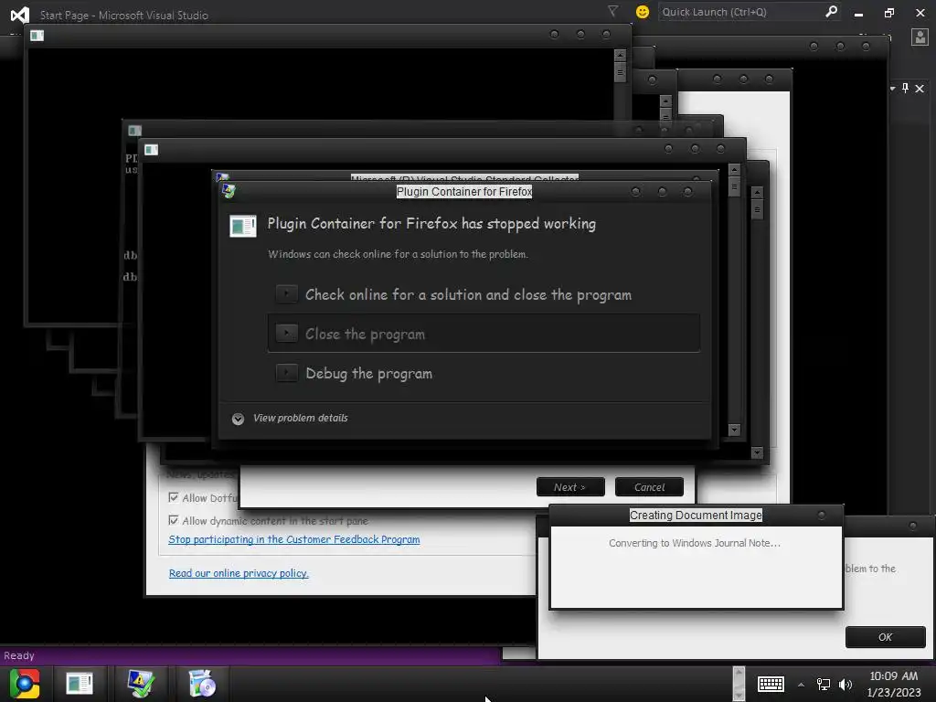Focus the Quick Launch input field
This screenshot has width=936, height=702.
(741, 12)
